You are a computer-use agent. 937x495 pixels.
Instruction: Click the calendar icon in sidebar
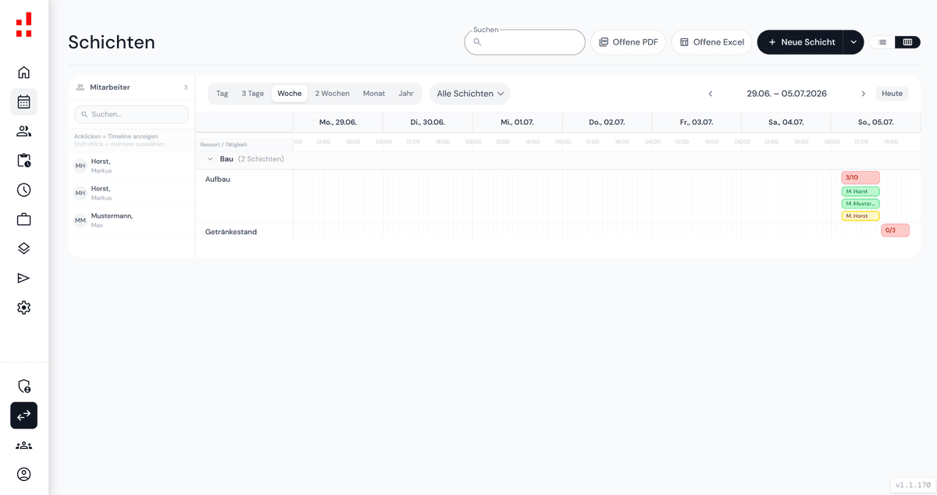pos(23,101)
